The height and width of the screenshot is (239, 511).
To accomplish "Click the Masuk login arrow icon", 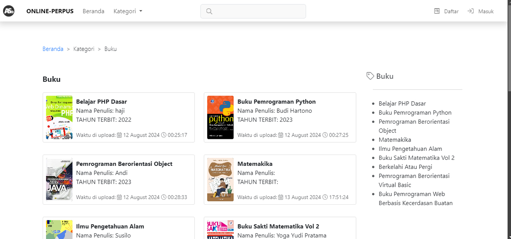I will [x=471, y=11].
